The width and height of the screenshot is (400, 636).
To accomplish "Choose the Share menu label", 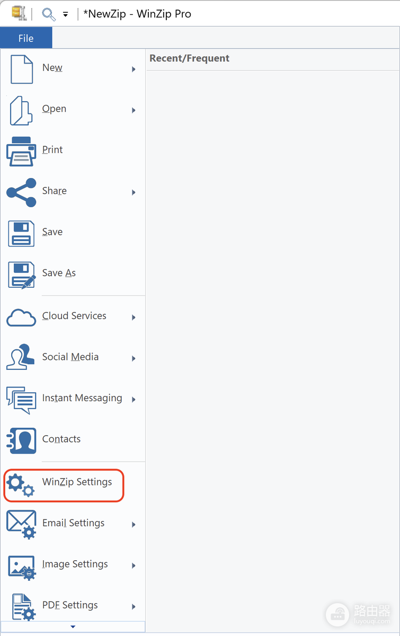I will [54, 191].
